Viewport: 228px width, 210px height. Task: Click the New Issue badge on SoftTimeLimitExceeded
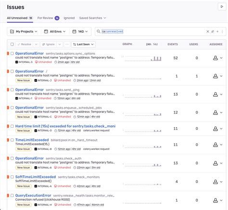[24, 186]
